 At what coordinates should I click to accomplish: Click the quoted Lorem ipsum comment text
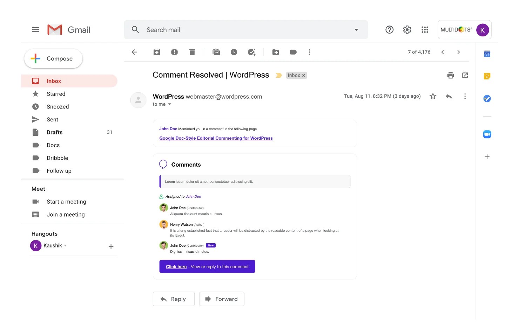pos(209,182)
